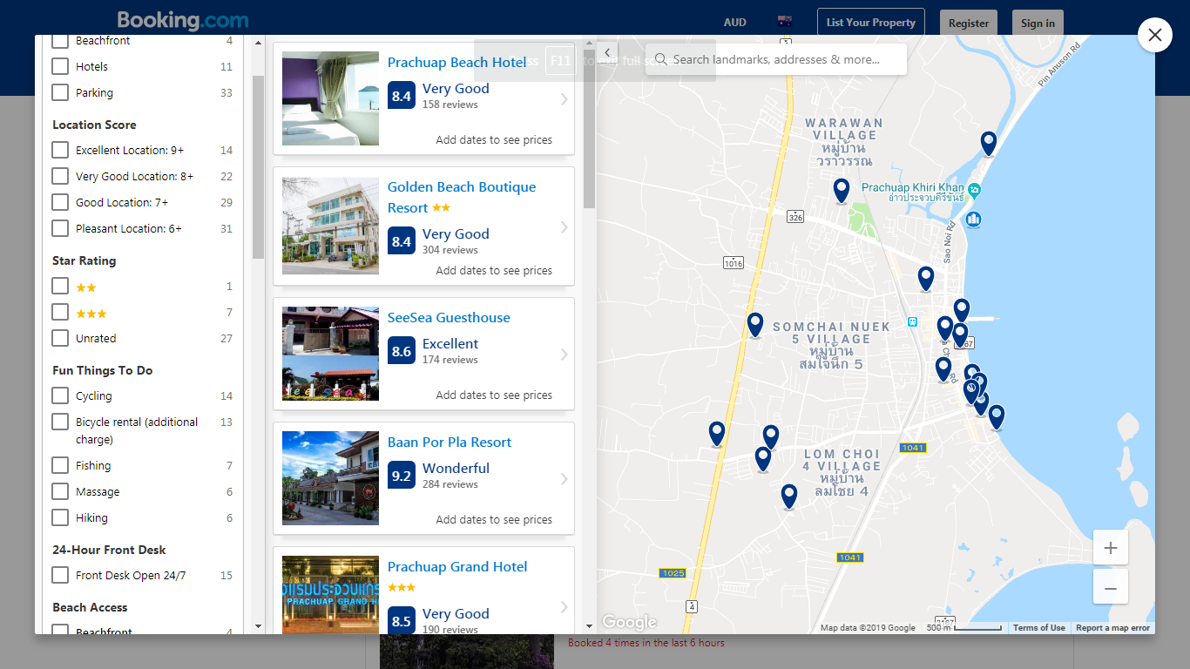Select the map pin near Warawan Village
The height and width of the screenshot is (669, 1190).
[x=841, y=191]
